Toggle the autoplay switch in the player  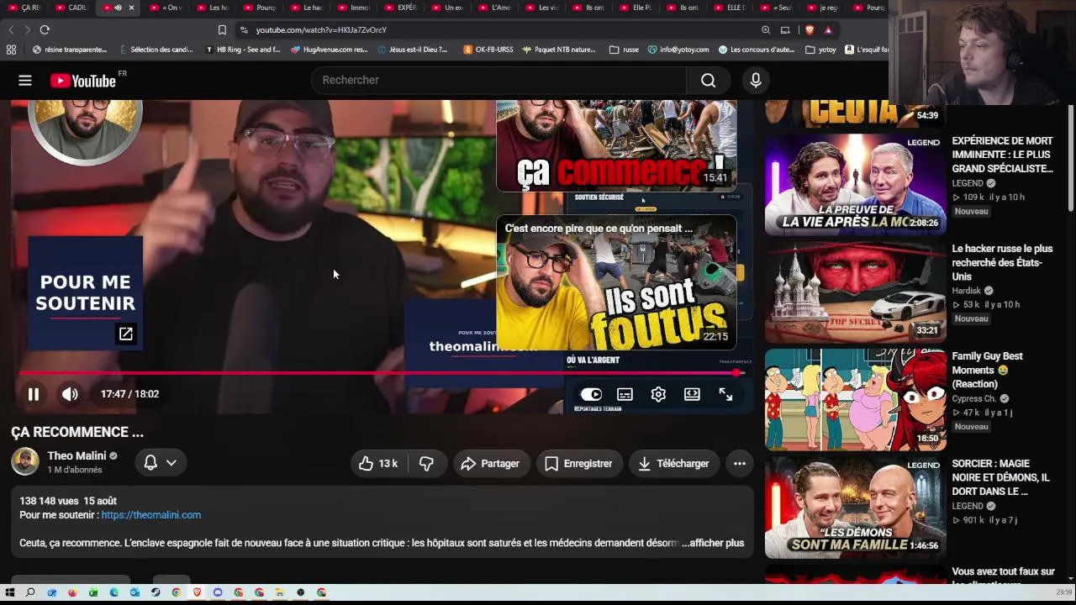click(x=591, y=394)
